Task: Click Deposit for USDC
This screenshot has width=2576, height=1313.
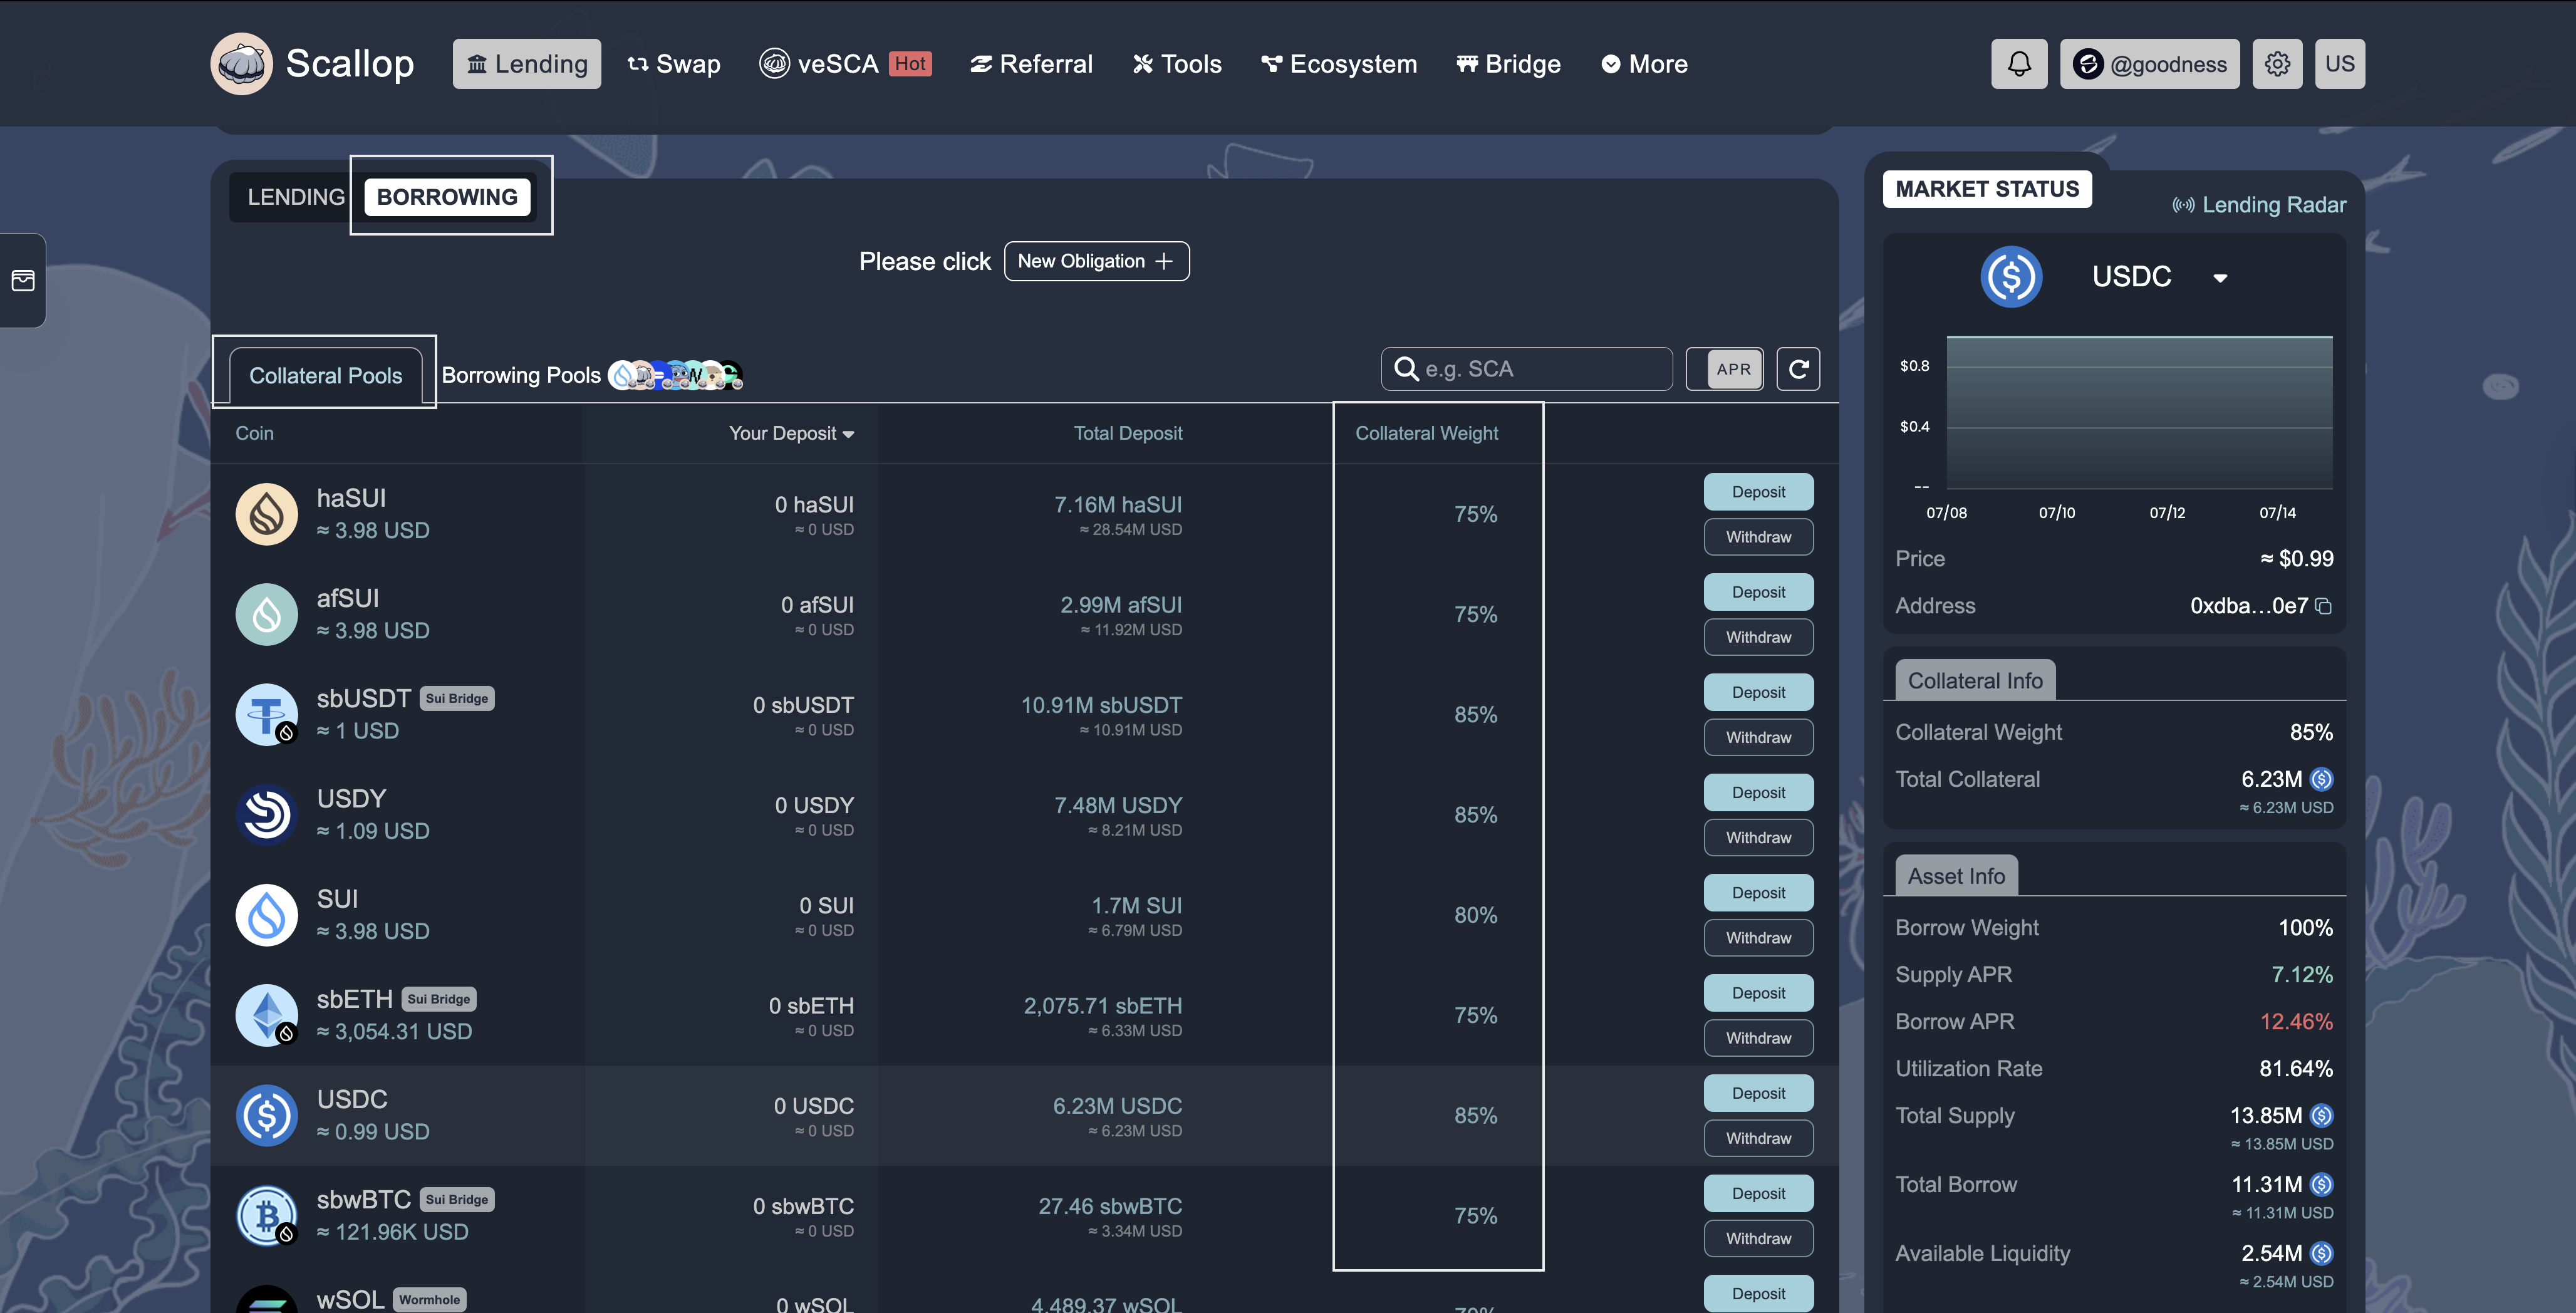Action: [x=1758, y=1093]
